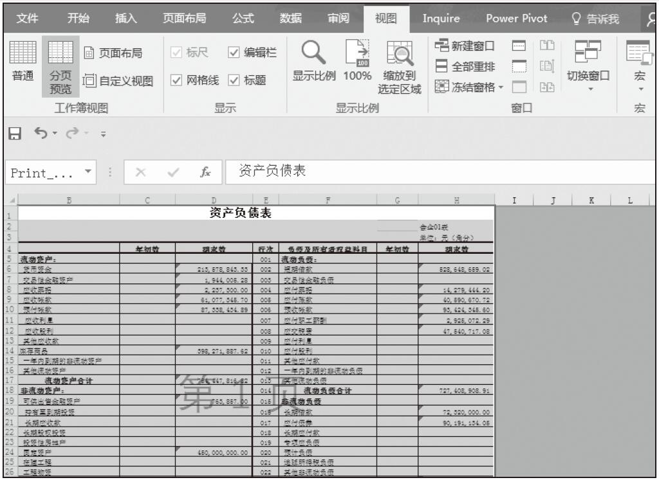659x480 pixels.
Task: Open the Power Pivot tab
Action: (517, 19)
